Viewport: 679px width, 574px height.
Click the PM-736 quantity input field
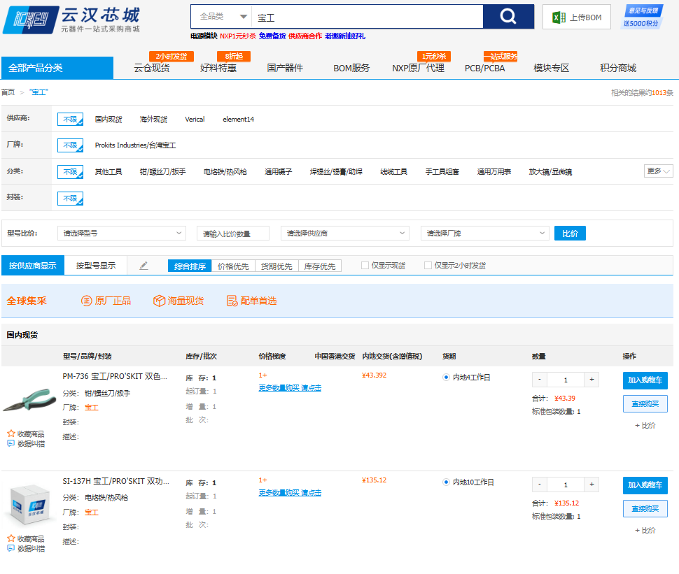(x=566, y=380)
